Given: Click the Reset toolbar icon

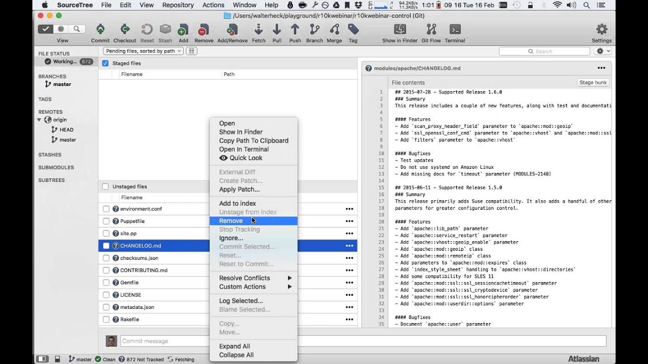Looking at the screenshot, I should point(147,30).
